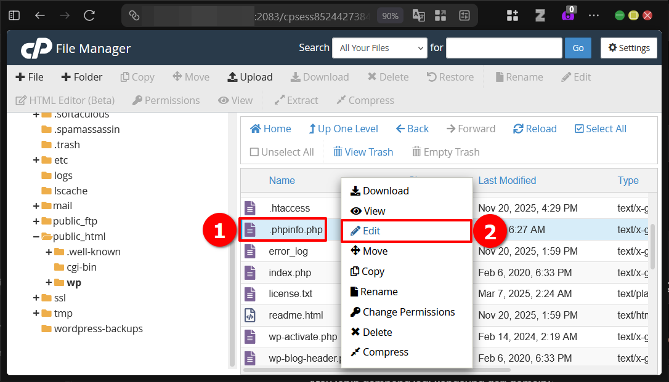Open File Manager Settings gear
The width and height of the screenshot is (669, 382).
[628, 47]
